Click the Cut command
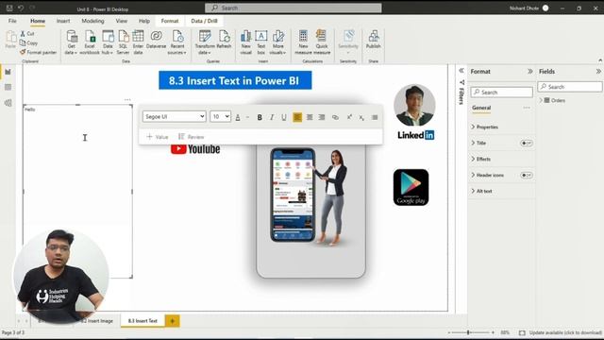The image size is (604, 340). (x=27, y=34)
